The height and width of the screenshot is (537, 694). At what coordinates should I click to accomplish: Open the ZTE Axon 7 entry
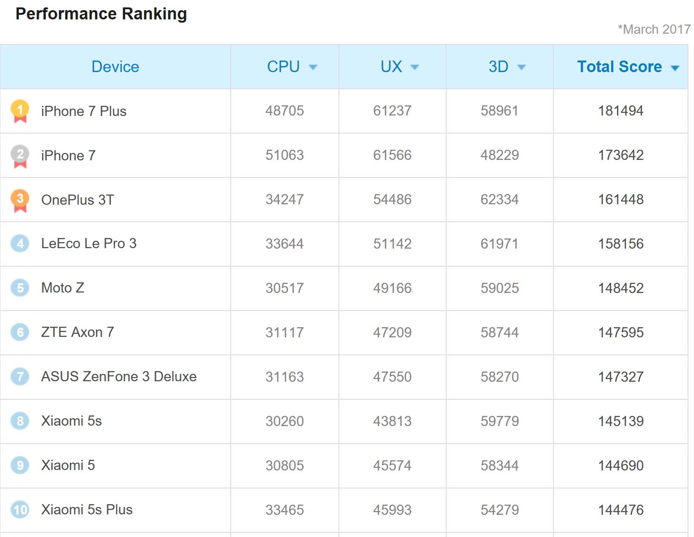(78, 332)
